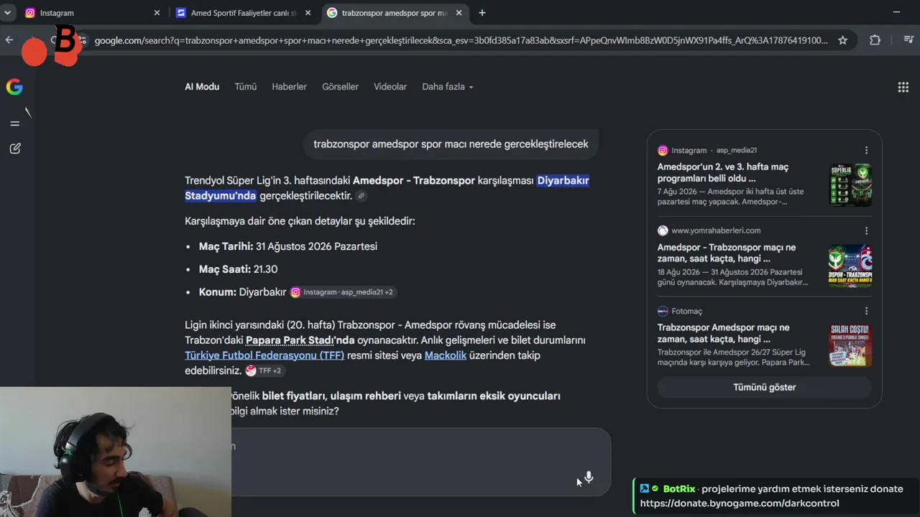Bookmark this page with the star icon
The height and width of the screenshot is (517, 920).
(843, 40)
